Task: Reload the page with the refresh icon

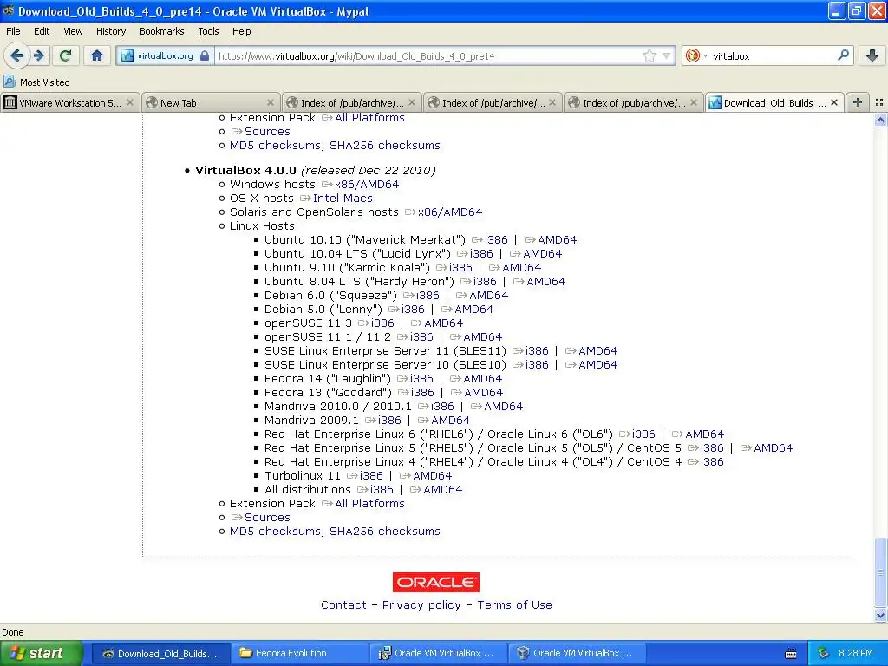Action: click(x=65, y=55)
